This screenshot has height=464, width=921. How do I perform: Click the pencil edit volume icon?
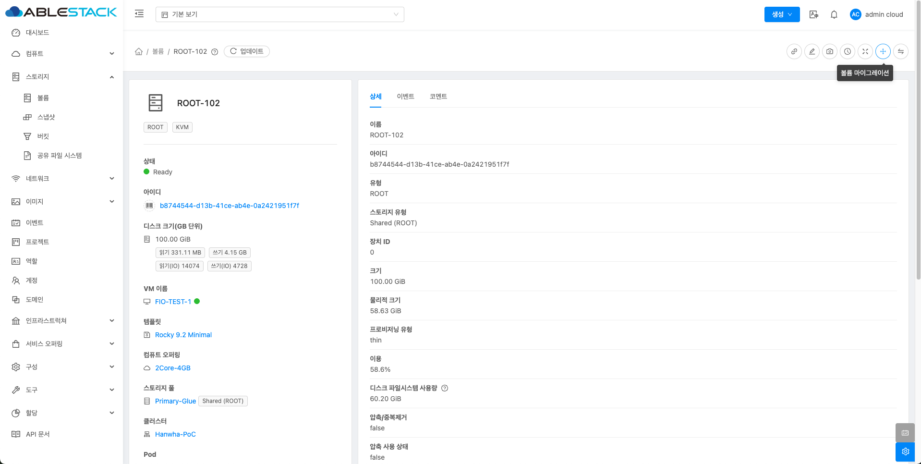[812, 51]
